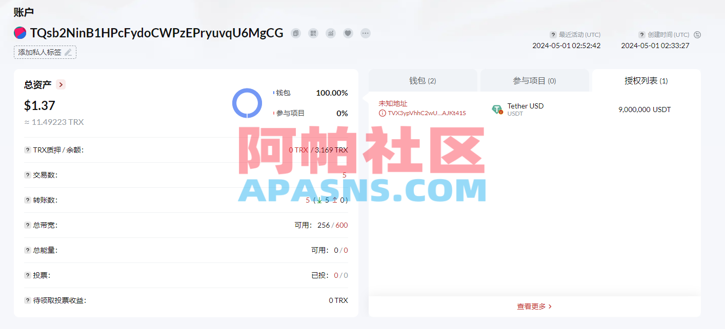Image resolution: width=725 pixels, height=329 pixels.
Task: Open the QR code for this account
Action: pos(313,33)
